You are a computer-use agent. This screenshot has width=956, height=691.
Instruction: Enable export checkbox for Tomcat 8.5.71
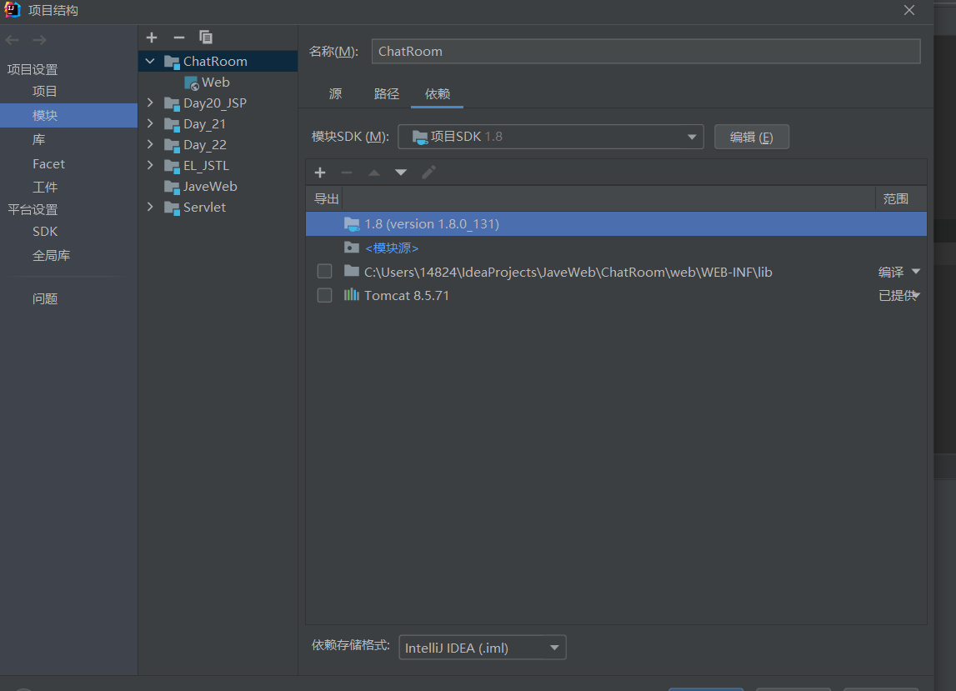pyautogui.click(x=324, y=294)
